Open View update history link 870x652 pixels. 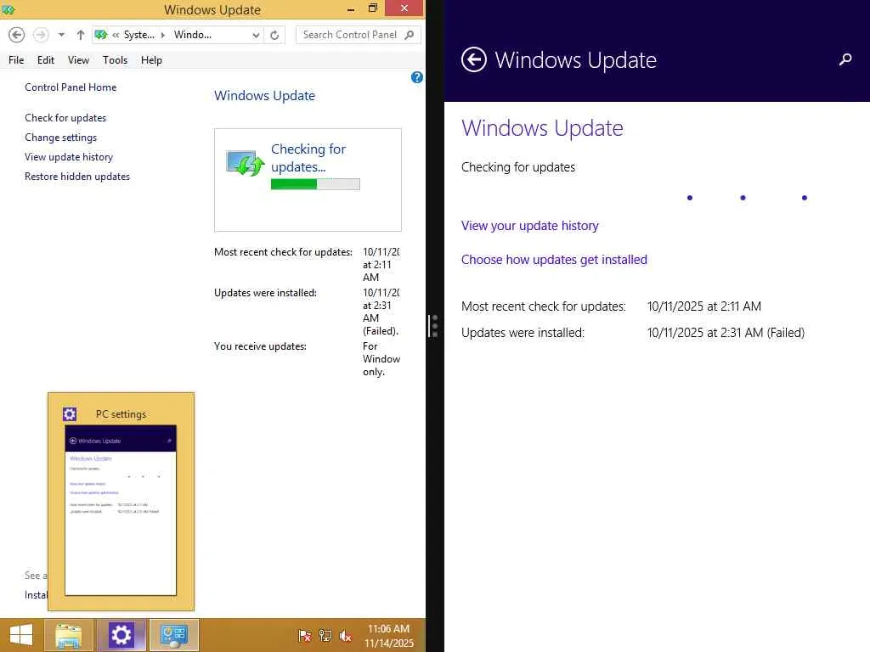69,157
